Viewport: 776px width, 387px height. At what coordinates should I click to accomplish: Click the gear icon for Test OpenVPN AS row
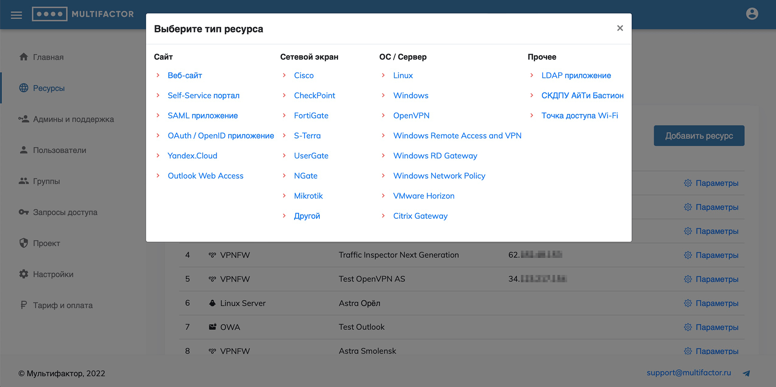(688, 279)
